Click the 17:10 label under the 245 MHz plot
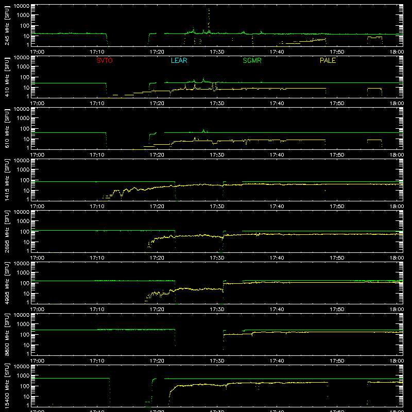This screenshot has height=412, width=412. click(x=97, y=52)
